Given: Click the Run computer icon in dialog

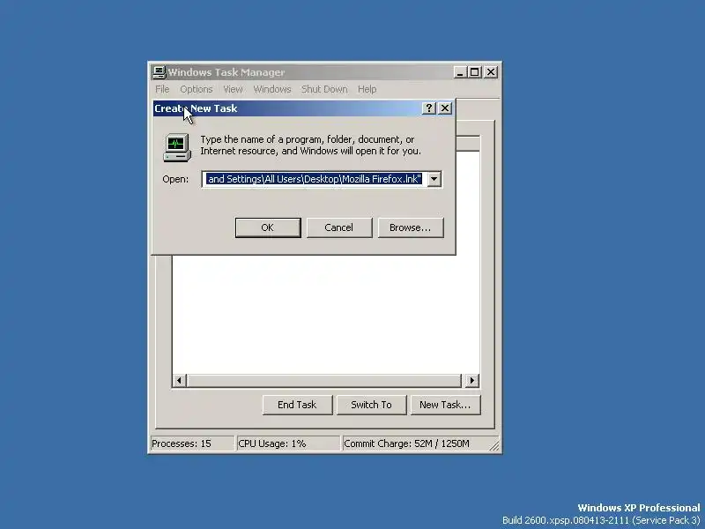Looking at the screenshot, I should click(177, 147).
